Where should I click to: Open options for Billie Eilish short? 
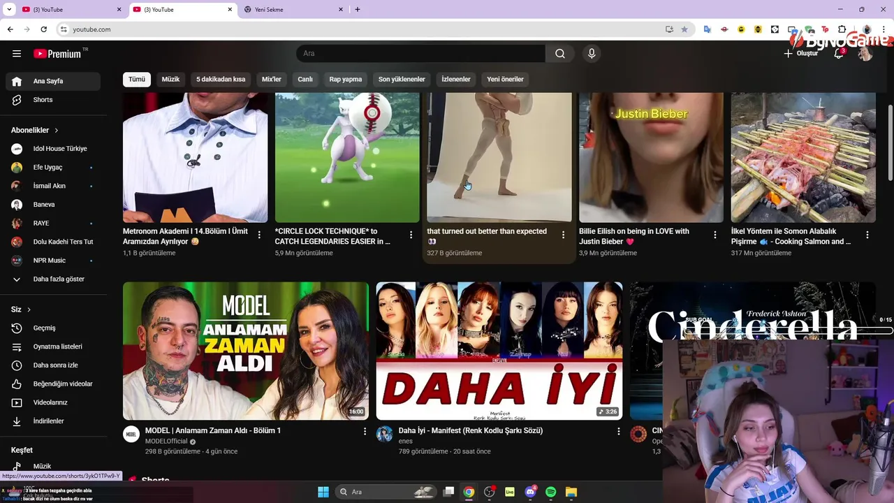tap(715, 235)
